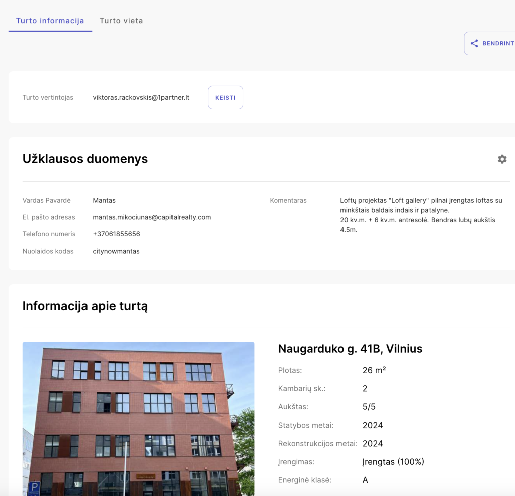The image size is (515, 496).
Task: Click the blue parking sign in photo
Action: (34, 487)
